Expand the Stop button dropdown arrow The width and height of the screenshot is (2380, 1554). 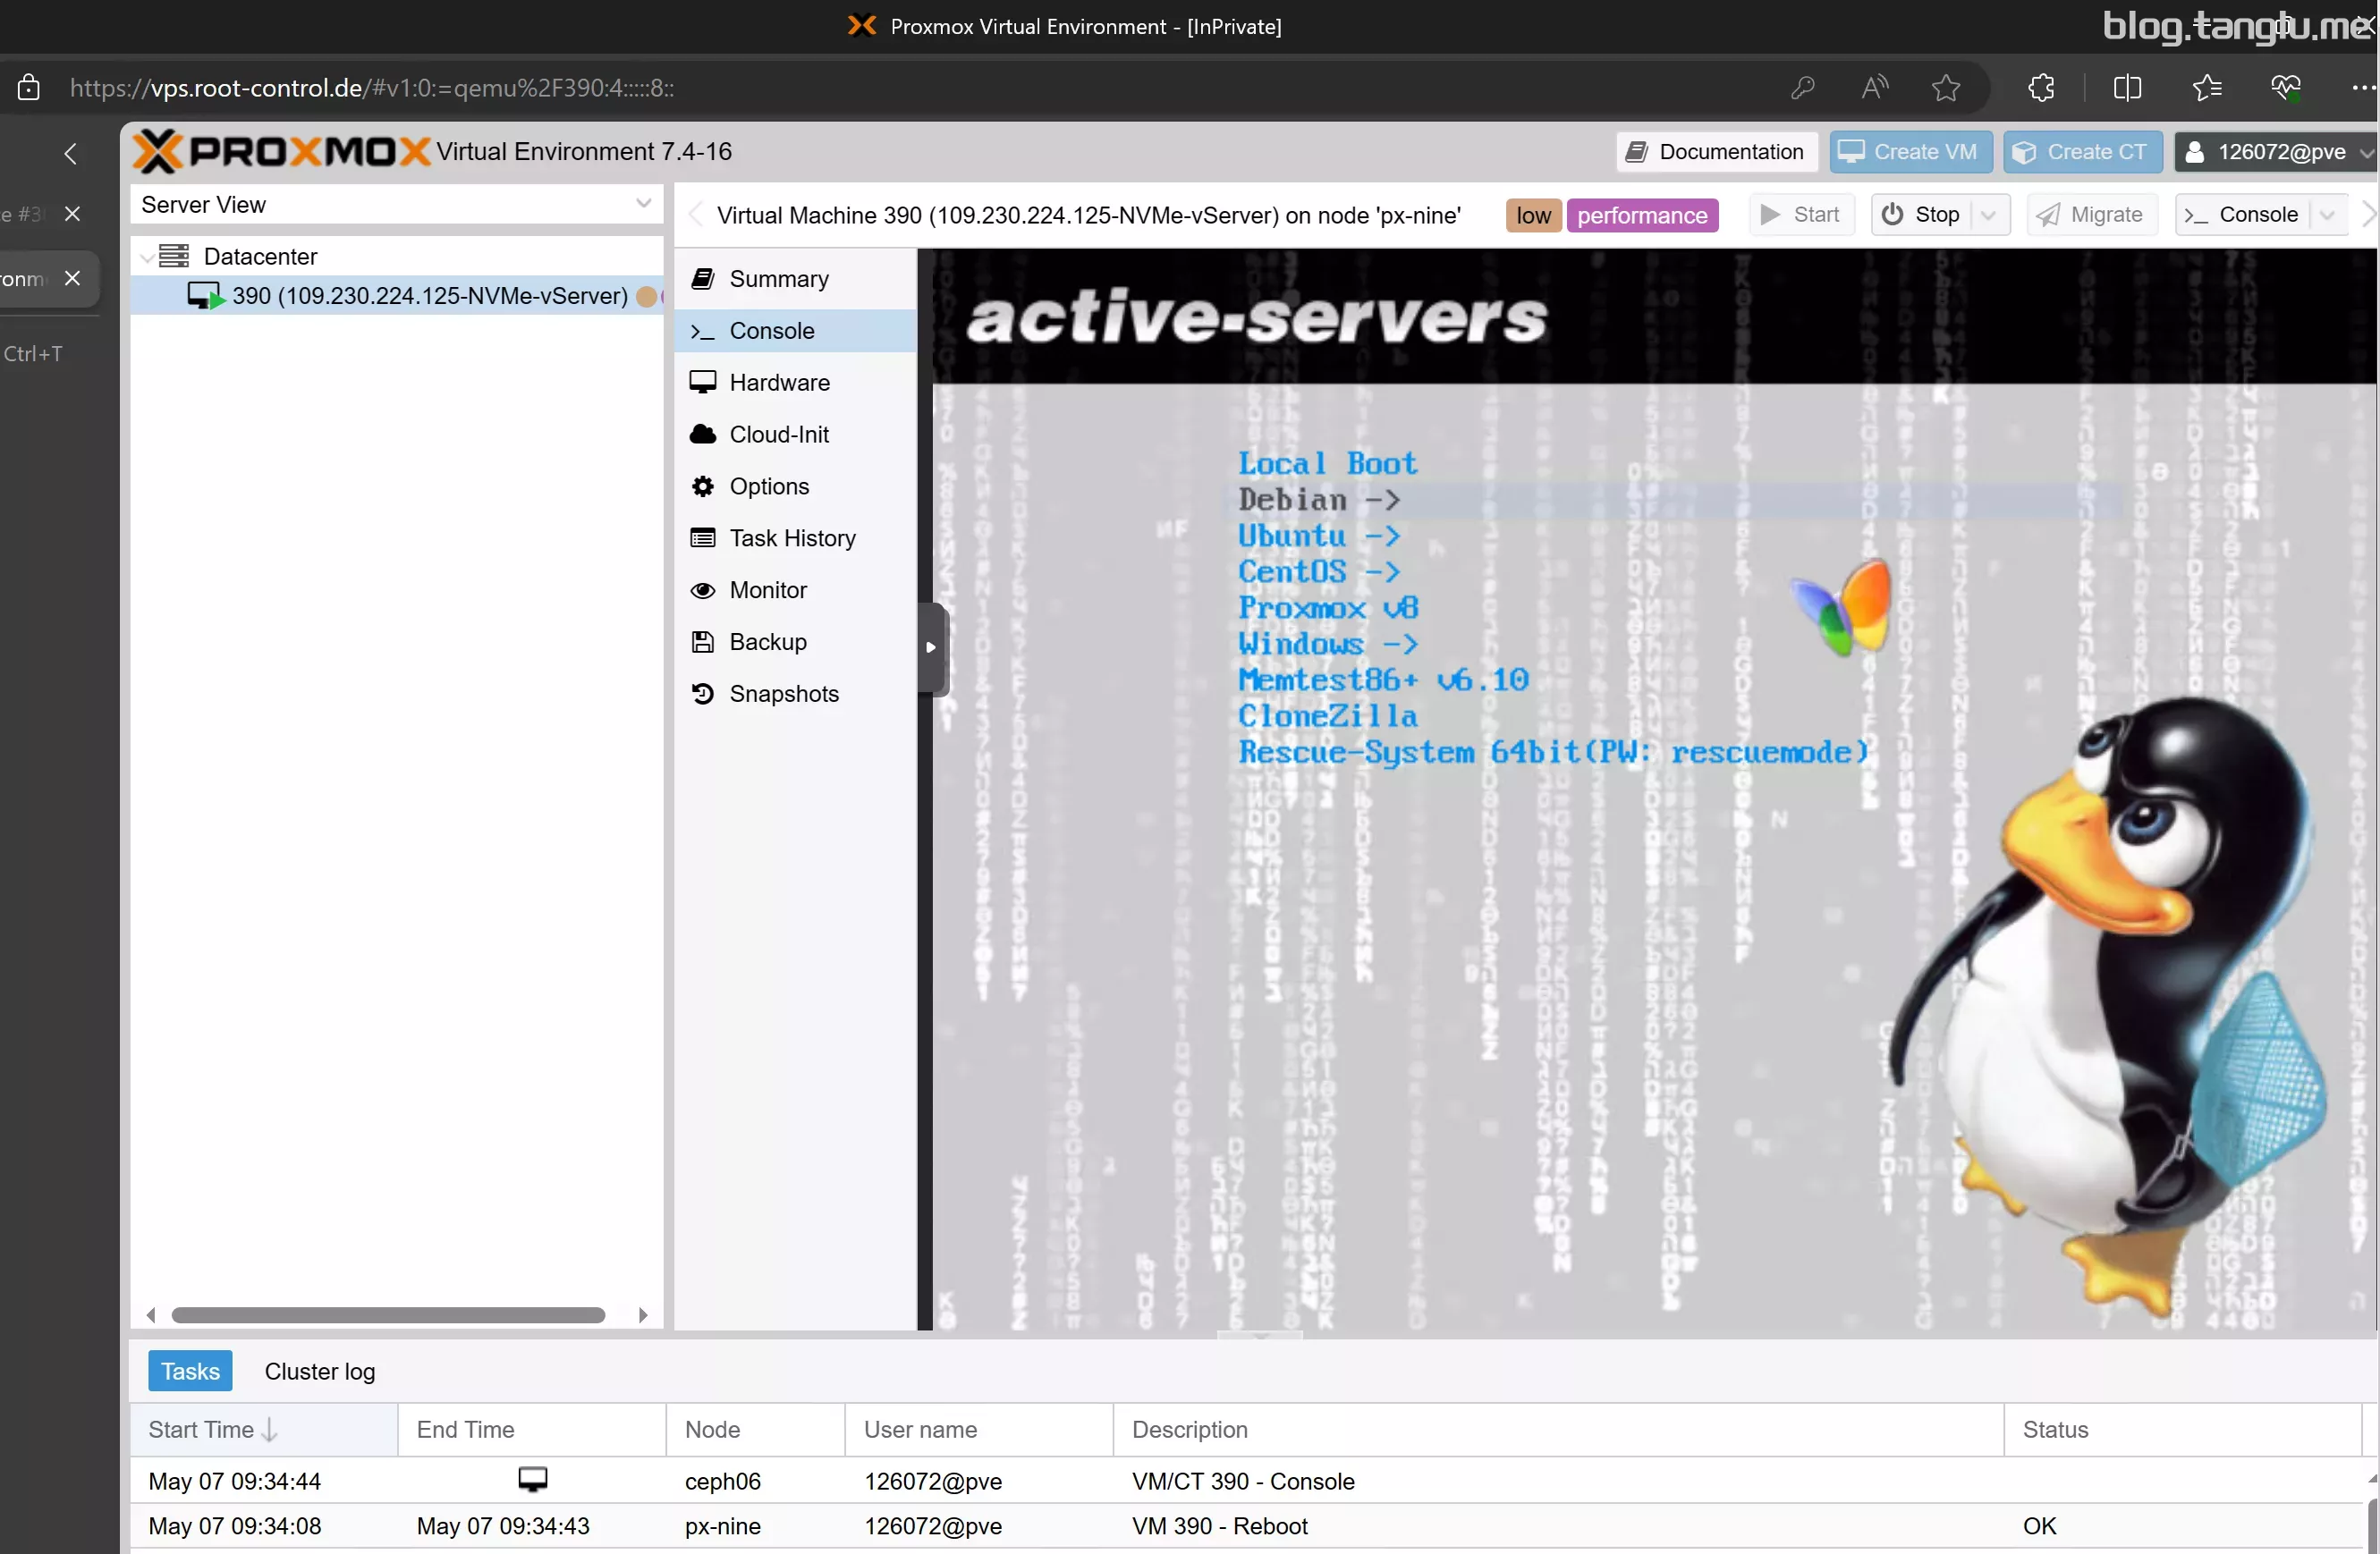click(x=1988, y=215)
